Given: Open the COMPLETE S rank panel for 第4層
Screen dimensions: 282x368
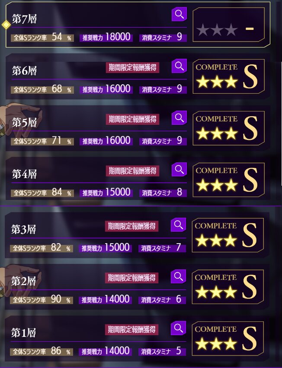Looking at the screenshot, I should (x=229, y=180).
